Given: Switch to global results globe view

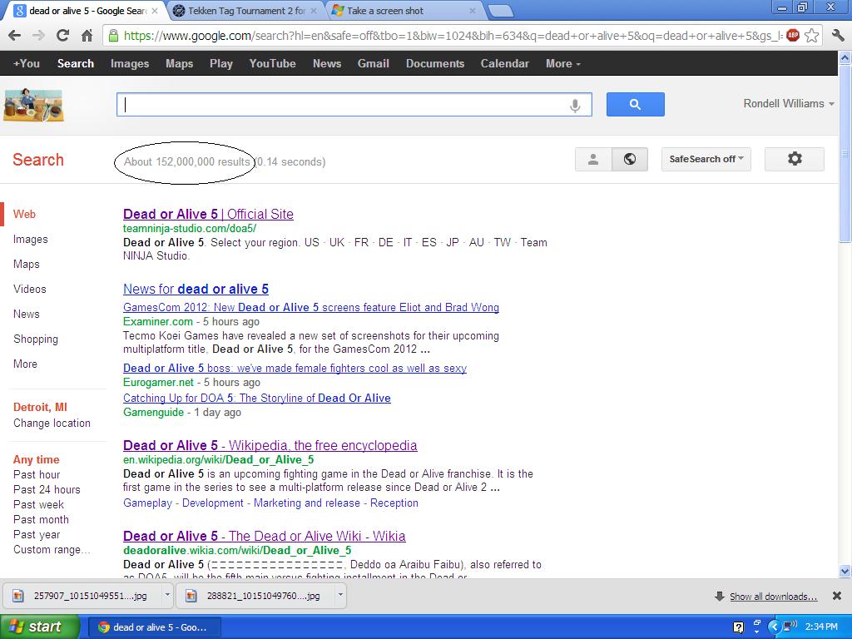Looking at the screenshot, I should click(630, 159).
